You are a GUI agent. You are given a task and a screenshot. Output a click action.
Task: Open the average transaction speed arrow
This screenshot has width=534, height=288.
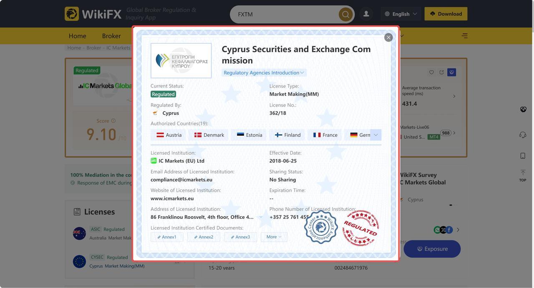[x=454, y=96]
